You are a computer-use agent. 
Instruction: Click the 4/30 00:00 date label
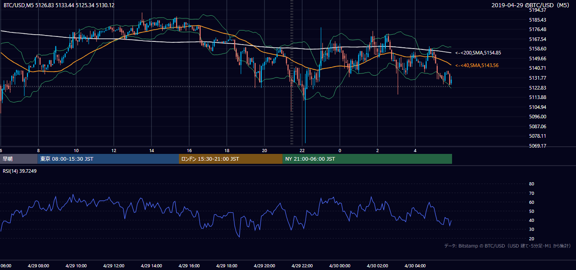click(340, 266)
